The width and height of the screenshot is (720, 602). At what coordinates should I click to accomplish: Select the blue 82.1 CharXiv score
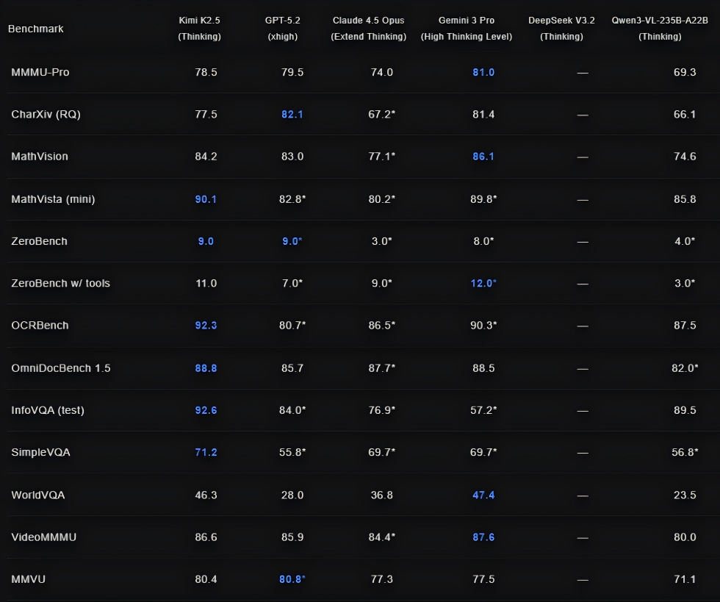pyautogui.click(x=292, y=115)
